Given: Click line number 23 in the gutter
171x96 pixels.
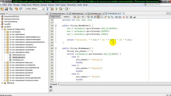Looking at the screenshot, I should 52,40.
